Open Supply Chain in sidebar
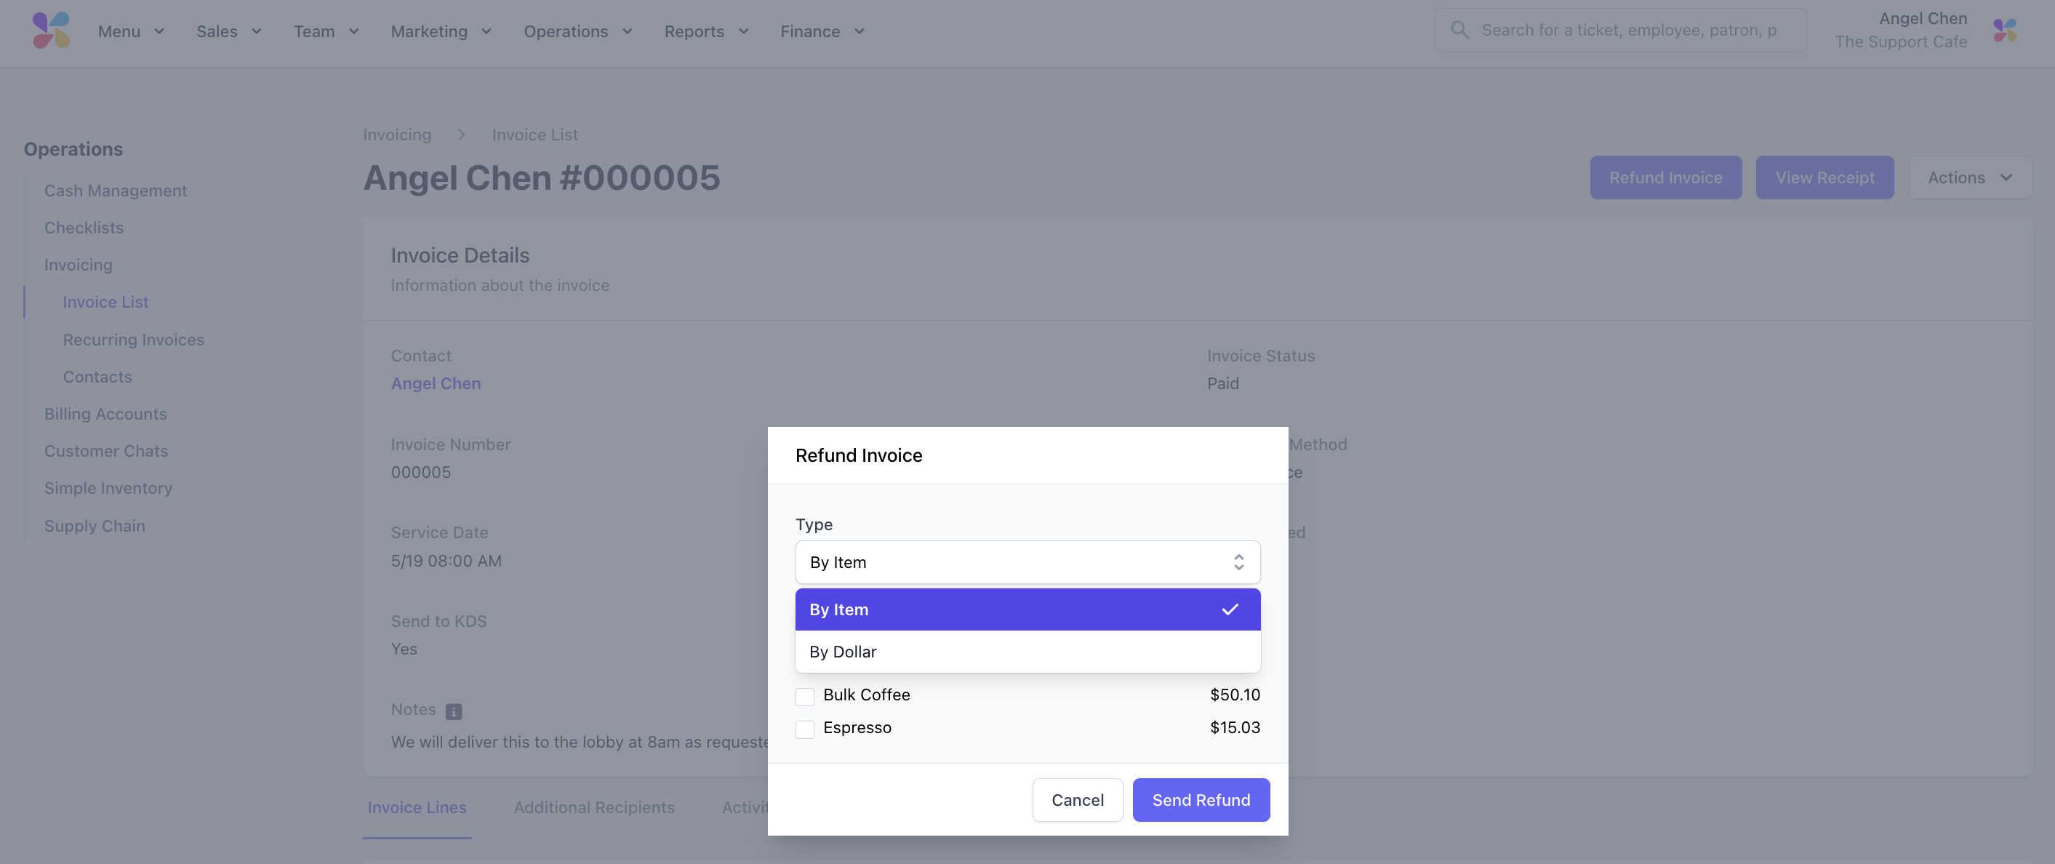 [x=94, y=526]
